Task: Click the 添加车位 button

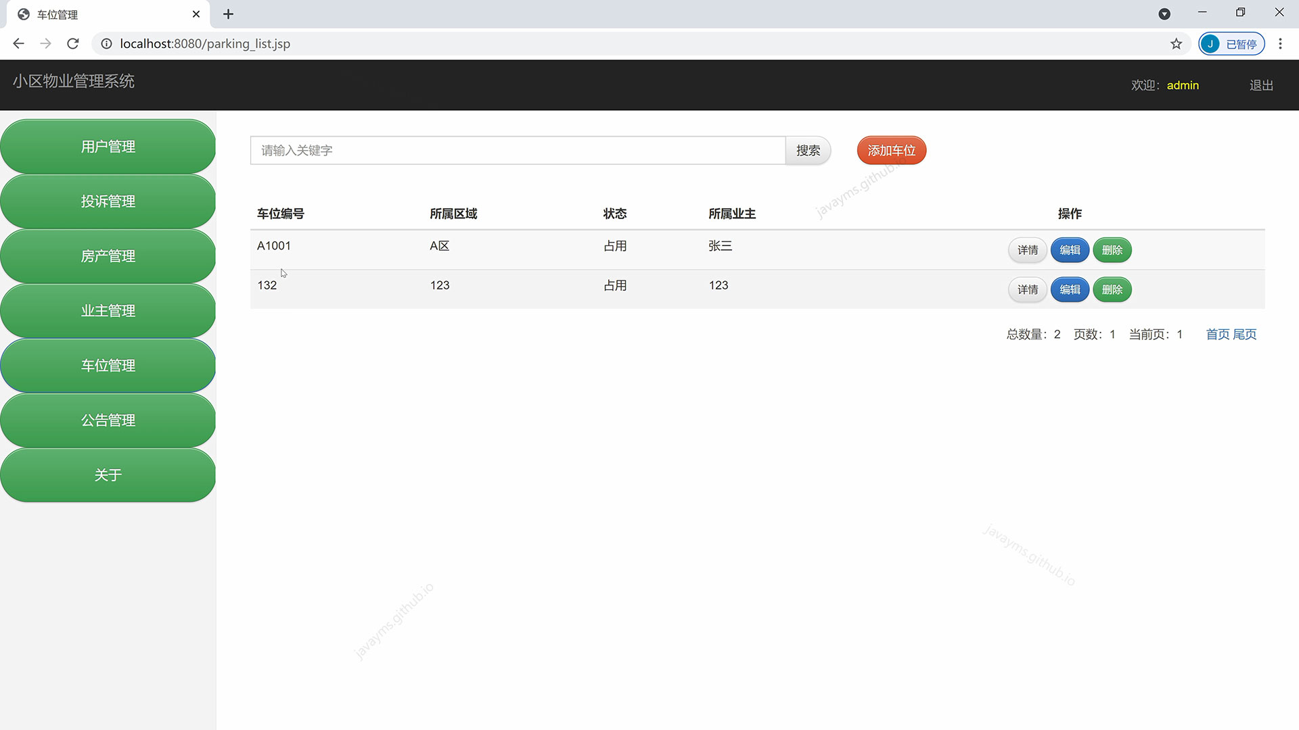Action: pos(890,150)
